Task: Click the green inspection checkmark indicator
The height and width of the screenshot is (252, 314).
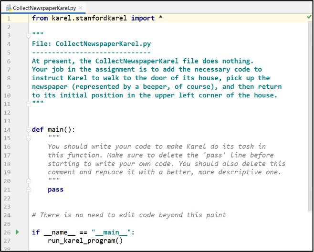Action: click(309, 17)
